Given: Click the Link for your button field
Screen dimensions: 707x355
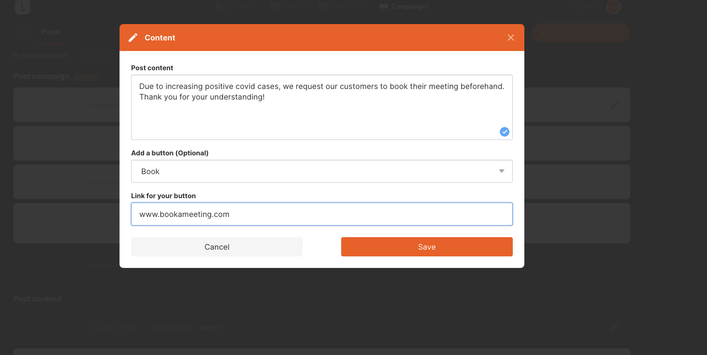Looking at the screenshot, I should coord(322,214).
